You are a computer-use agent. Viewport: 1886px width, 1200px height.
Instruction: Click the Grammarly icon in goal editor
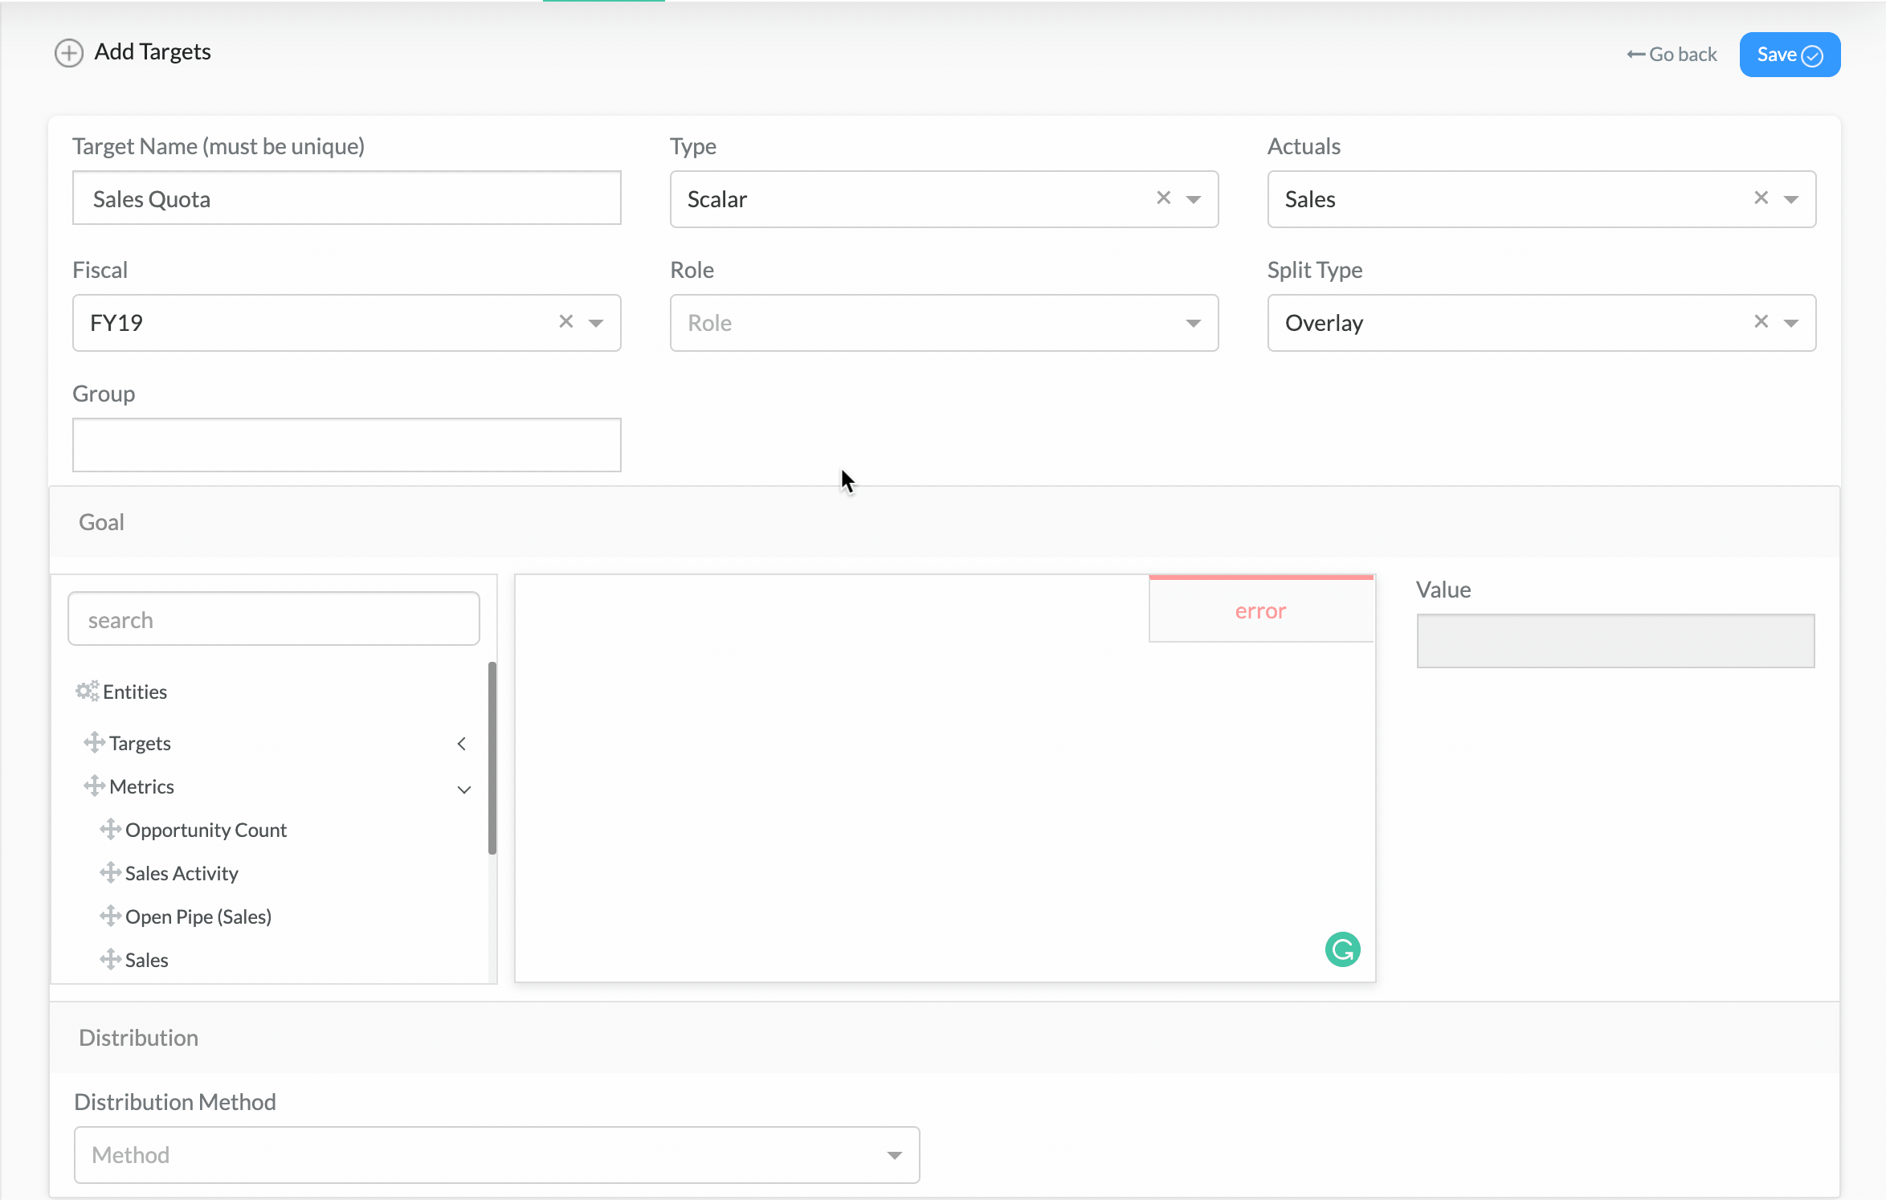[x=1342, y=949]
